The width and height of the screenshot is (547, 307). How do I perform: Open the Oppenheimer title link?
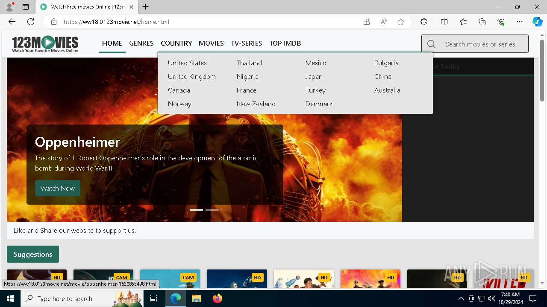pyautogui.click(x=77, y=142)
